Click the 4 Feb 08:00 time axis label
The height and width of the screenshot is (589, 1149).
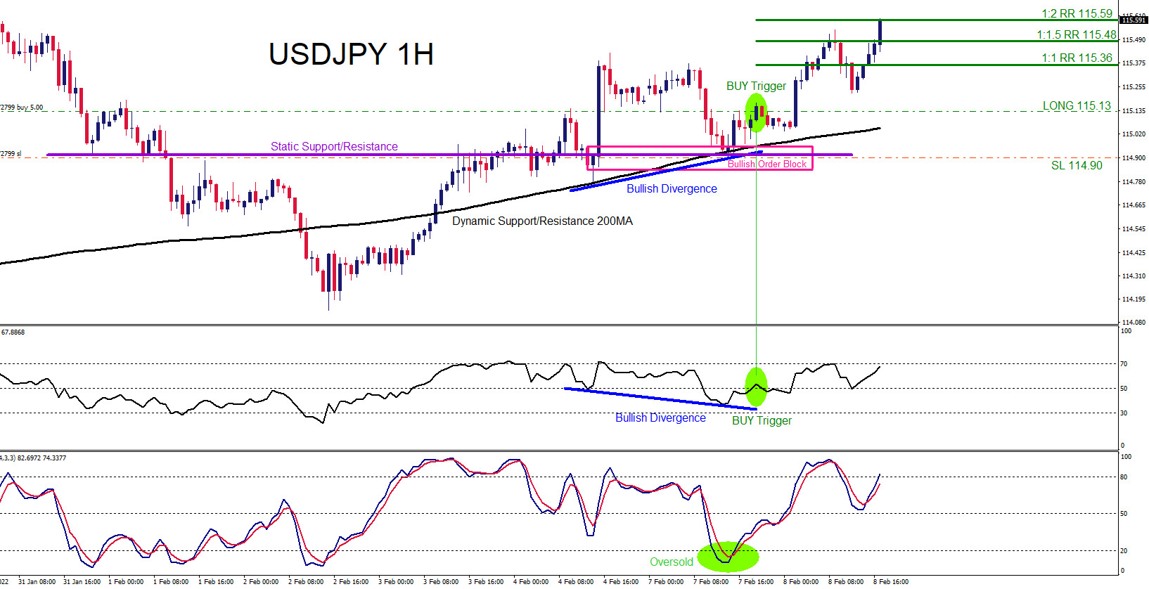tap(576, 581)
